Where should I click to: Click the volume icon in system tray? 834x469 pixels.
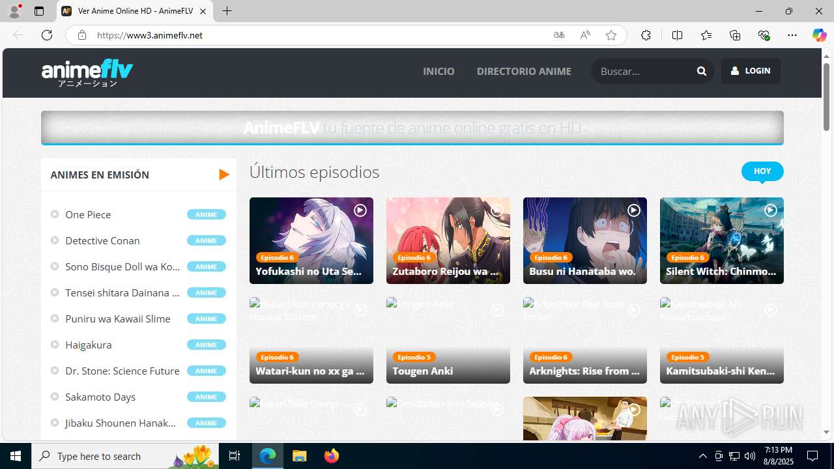[750, 456]
